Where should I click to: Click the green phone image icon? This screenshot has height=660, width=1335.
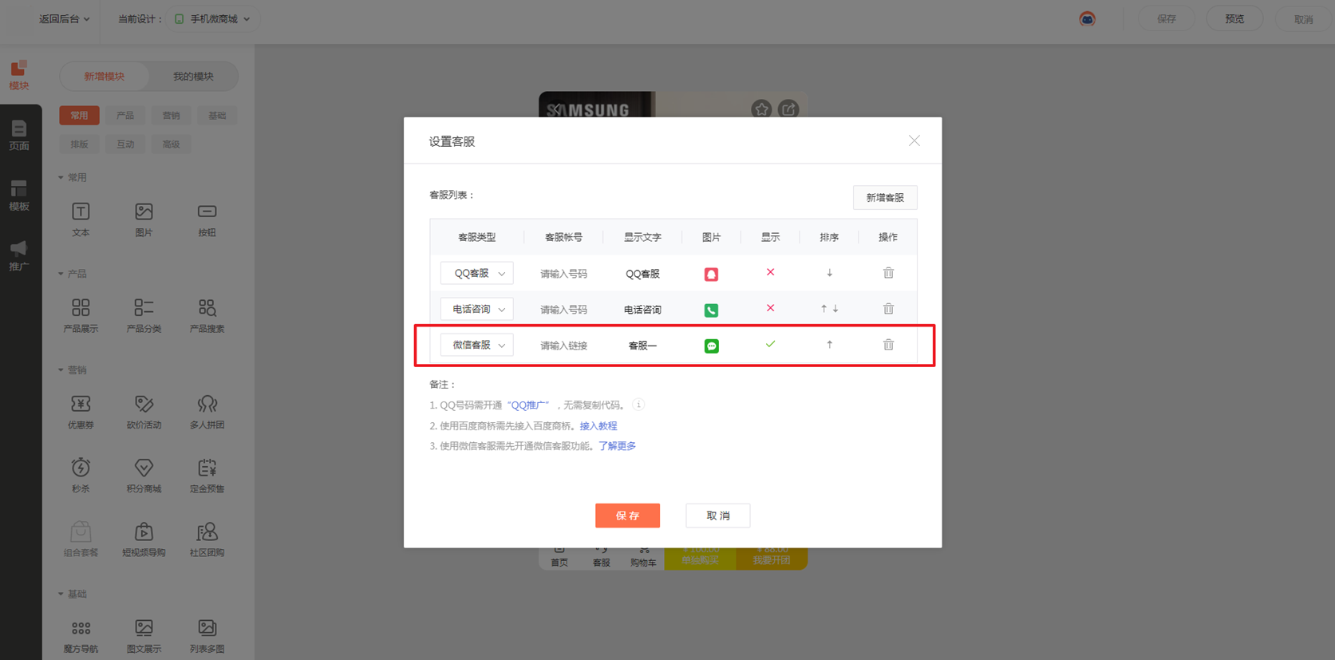711,310
